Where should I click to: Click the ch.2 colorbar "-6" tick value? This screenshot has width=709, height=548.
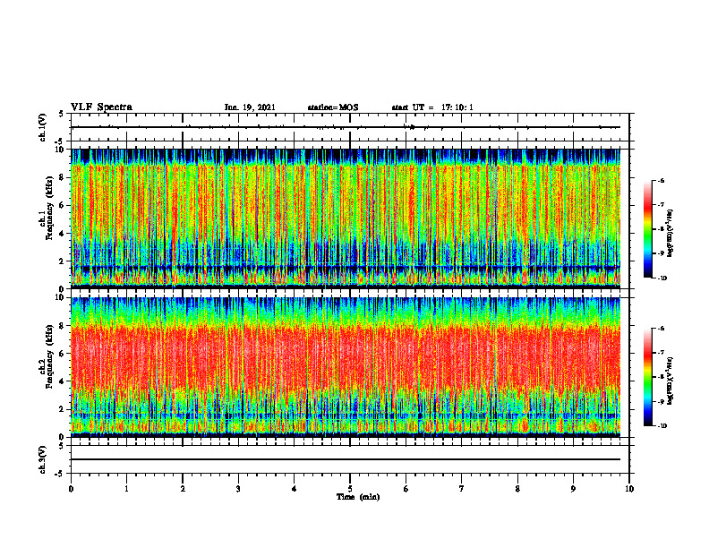click(661, 329)
